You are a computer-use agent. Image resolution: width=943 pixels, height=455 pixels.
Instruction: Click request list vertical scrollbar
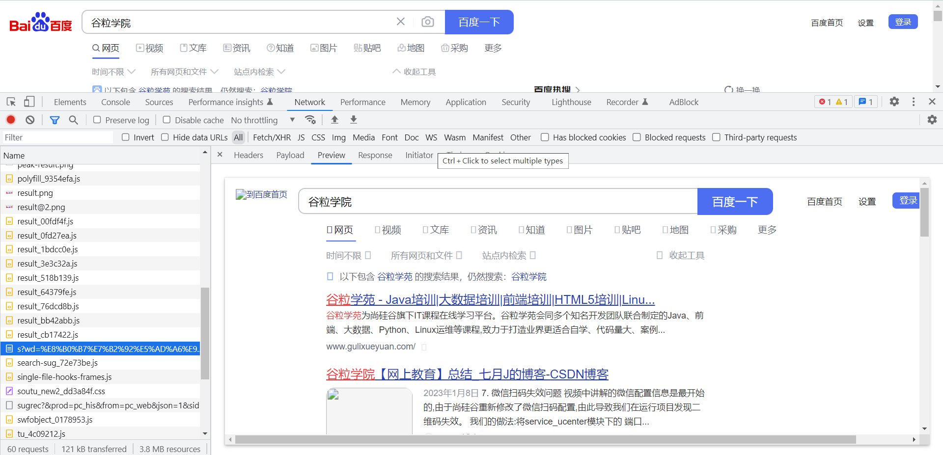(x=205, y=334)
